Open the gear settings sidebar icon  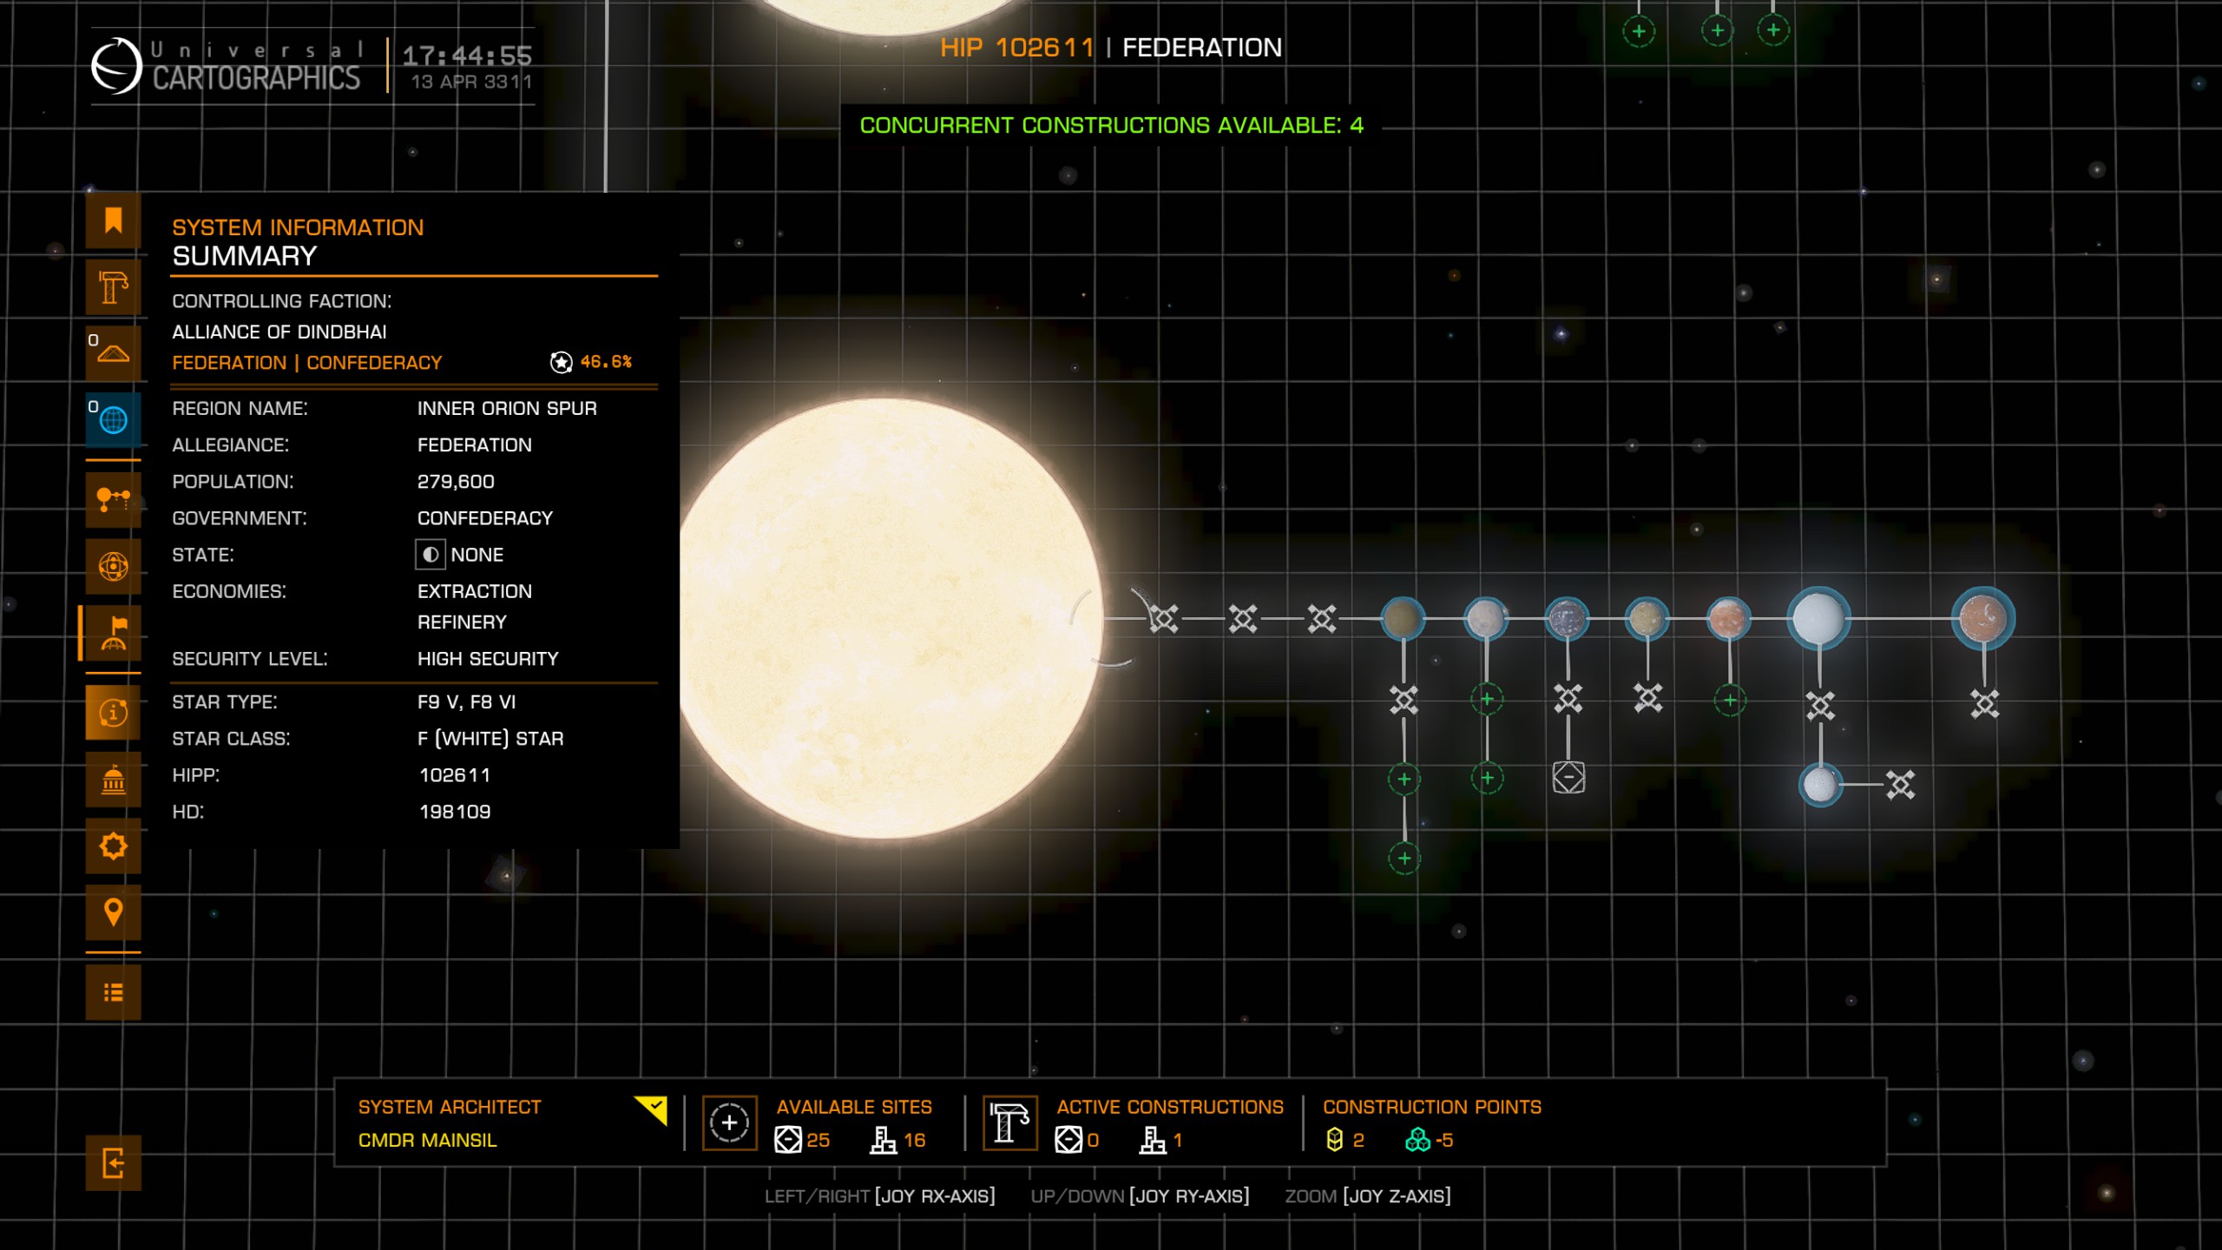tap(113, 845)
